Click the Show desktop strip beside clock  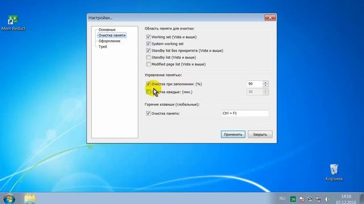click(362, 198)
